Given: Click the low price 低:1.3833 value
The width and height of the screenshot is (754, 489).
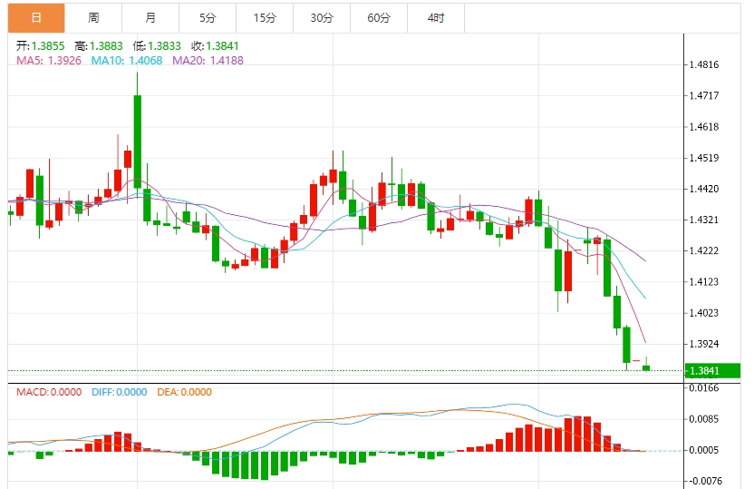Looking at the screenshot, I should pos(157,45).
